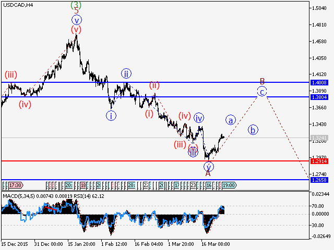This screenshot has height=250, width=334.
Task: Click the dark red A wave label
Action: click(x=208, y=173)
